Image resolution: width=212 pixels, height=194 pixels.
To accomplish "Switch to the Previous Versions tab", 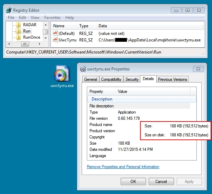I will pos(172,79).
